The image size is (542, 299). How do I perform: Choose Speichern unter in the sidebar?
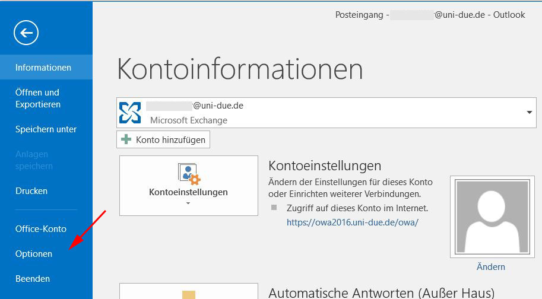click(x=46, y=129)
